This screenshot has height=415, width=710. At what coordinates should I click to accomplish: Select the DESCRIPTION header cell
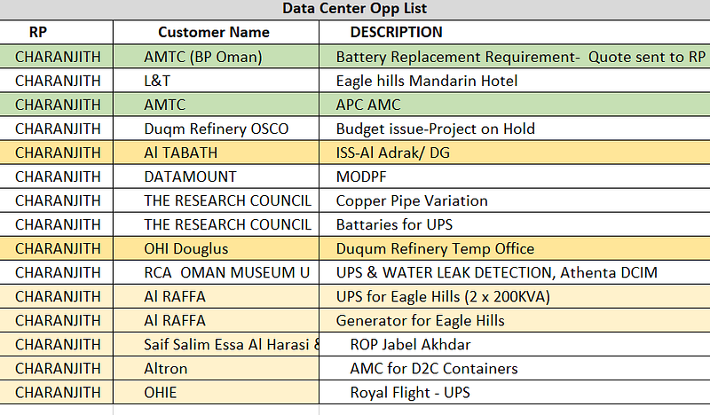pos(396,33)
